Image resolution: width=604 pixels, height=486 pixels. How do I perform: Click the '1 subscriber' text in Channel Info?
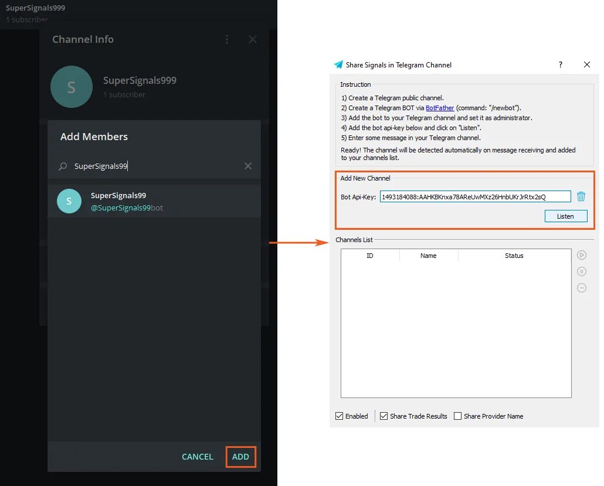click(x=124, y=95)
